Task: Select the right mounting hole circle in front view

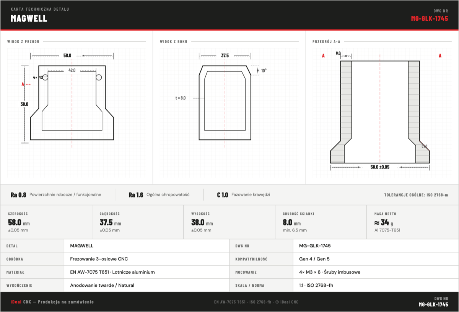Action: pyautogui.click(x=99, y=77)
